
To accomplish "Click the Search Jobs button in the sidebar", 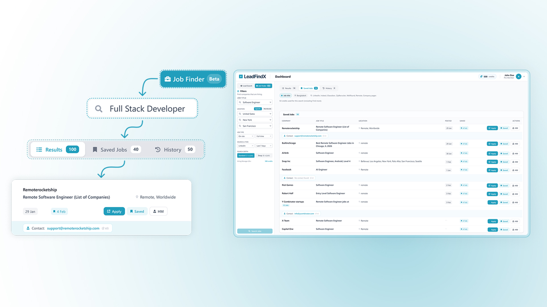I will (x=255, y=231).
